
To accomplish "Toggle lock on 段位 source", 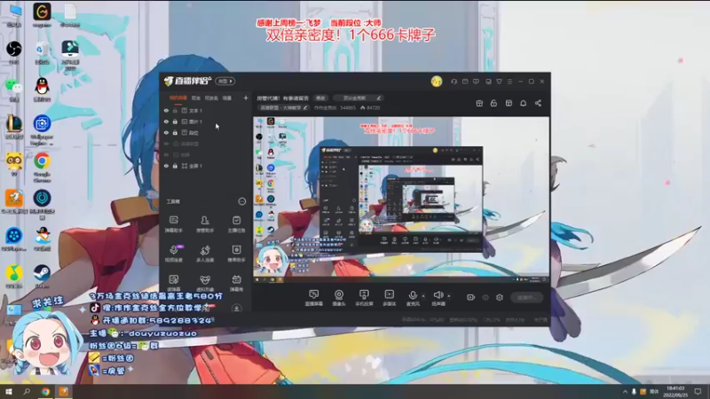I will pyautogui.click(x=175, y=132).
